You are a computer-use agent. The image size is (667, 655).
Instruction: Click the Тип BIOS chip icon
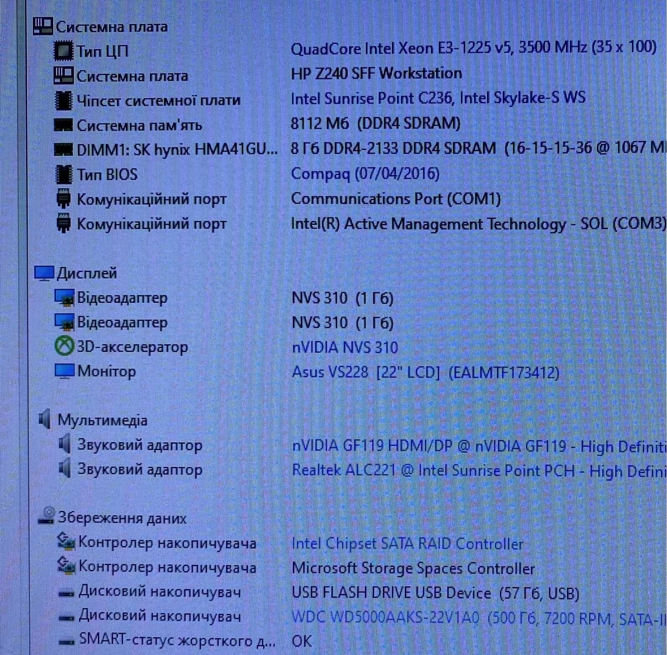(x=64, y=174)
